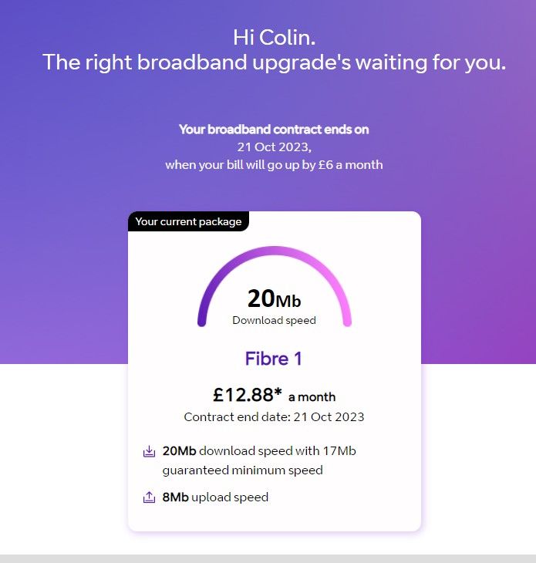The image size is (536, 563).
Task: Click the grey divider bar at page bottom
Action: point(268,558)
